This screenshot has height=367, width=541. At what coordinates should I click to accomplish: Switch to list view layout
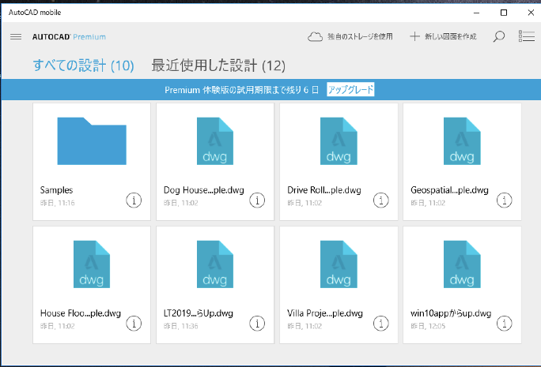527,36
